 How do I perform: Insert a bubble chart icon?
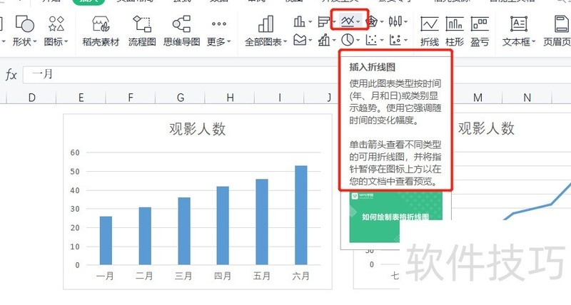tap(395, 40)
